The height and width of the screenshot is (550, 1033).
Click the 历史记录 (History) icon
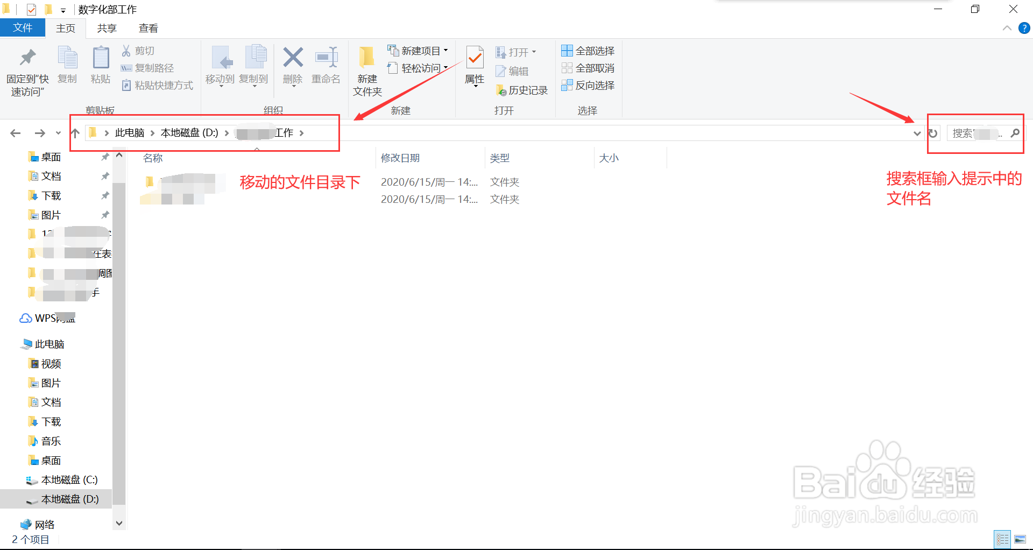tap(521, 90)
